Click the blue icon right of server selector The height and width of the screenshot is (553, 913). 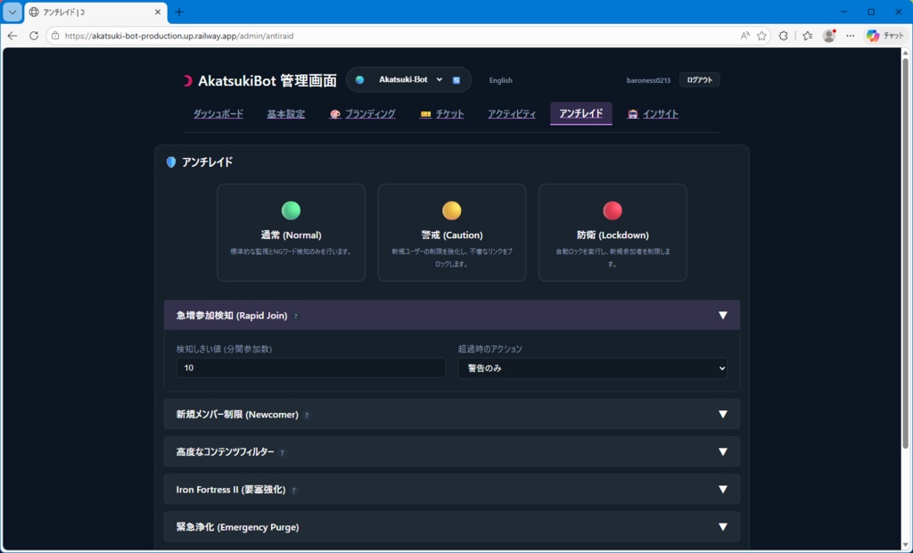[x=456, y=79]
